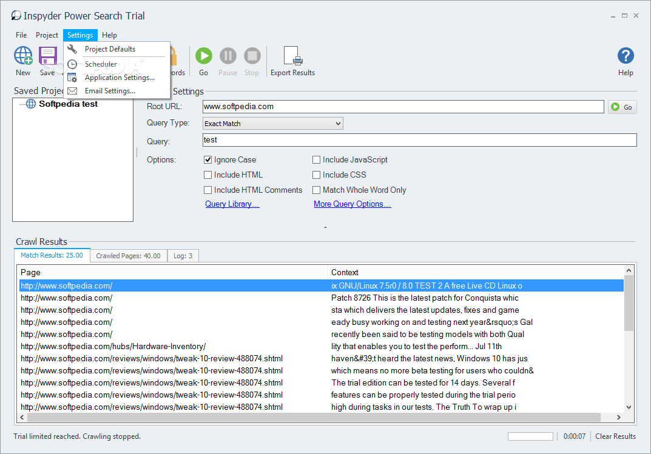The width and height of the screenshot is (651, 454).
Task: Switch to Match Results tab
Action: click(x=52, y=255)
